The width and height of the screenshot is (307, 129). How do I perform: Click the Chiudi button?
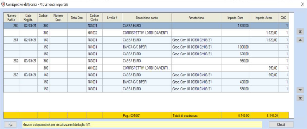[x=281, y=125]
